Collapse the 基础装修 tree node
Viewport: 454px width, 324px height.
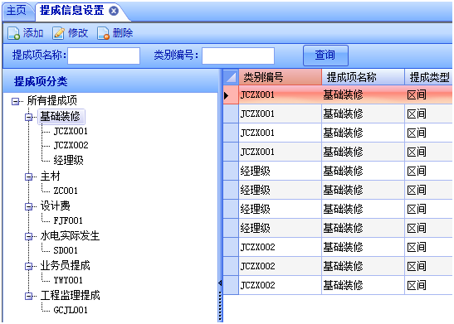(x=28, y=117)
